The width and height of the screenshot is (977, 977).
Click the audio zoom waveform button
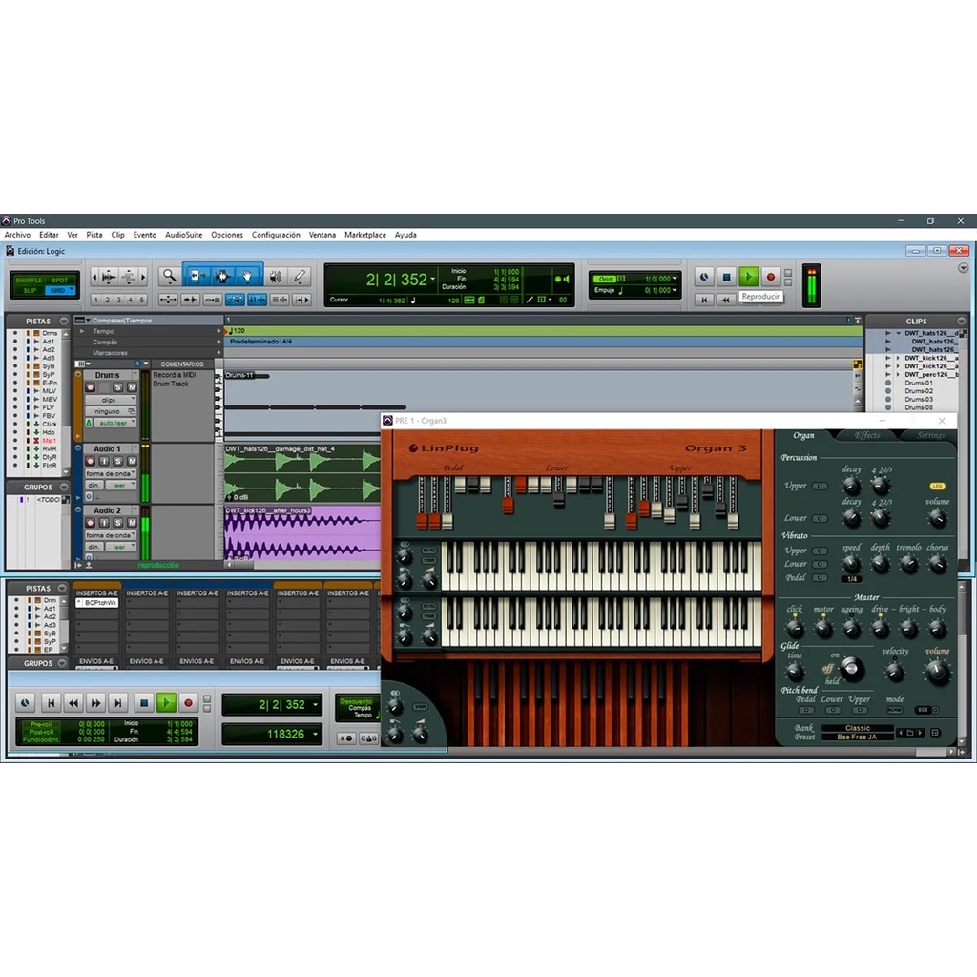coord(109,276)
